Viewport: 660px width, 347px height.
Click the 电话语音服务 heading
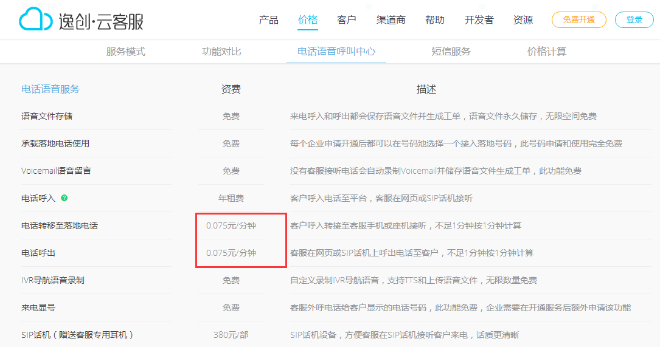50,89
